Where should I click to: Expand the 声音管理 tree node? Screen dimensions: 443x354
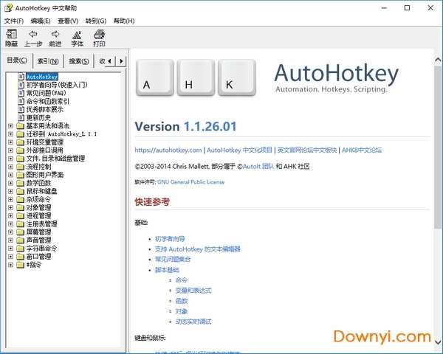point(11,240)
